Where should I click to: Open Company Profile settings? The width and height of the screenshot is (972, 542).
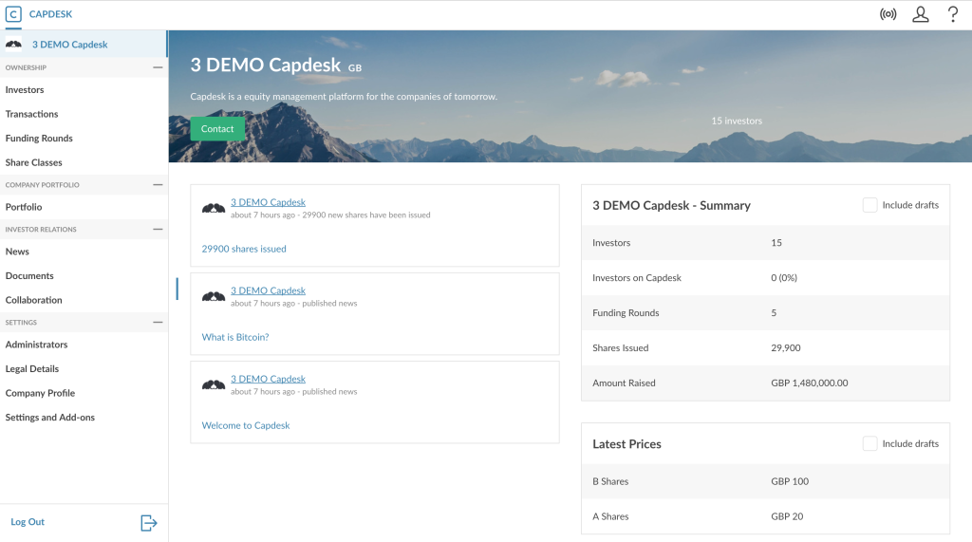click(x=40, y=393)
